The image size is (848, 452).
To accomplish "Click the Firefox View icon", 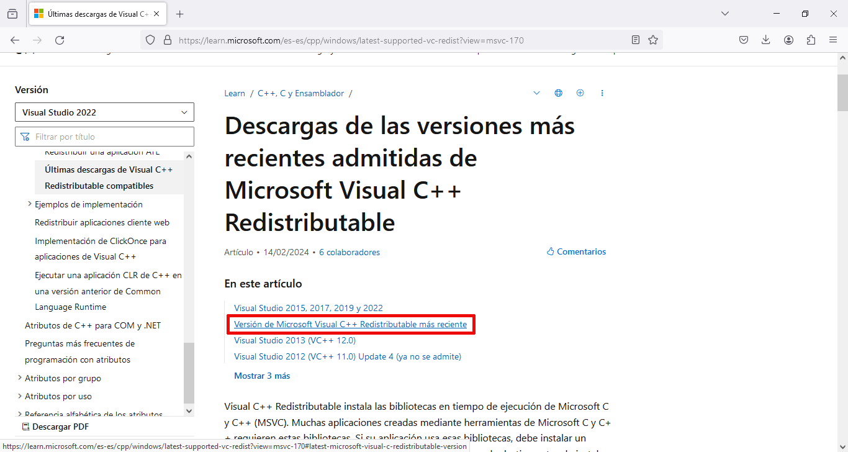I will [x=12, y=14].
